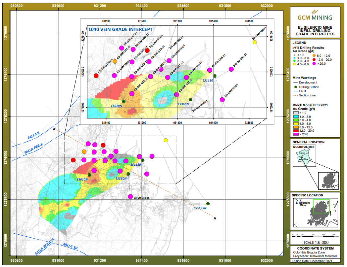347x267 pixels.
Task: Click the cyan 1.0 - 3.0 block swatch
Action: tap(295, 117)
